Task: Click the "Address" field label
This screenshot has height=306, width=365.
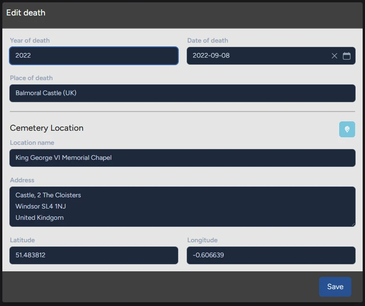Action: pyautogui.click(x=22, y=180)
